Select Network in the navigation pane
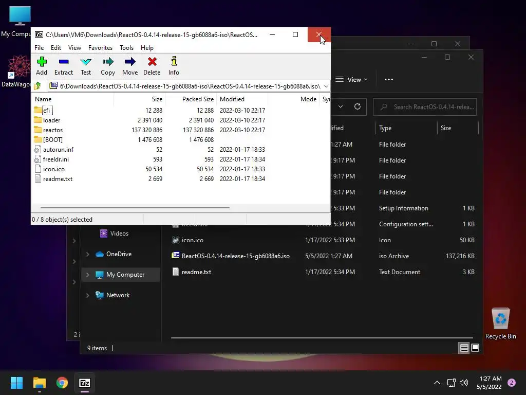The height and width of the screenshot is (395, 526). [112, 295]
